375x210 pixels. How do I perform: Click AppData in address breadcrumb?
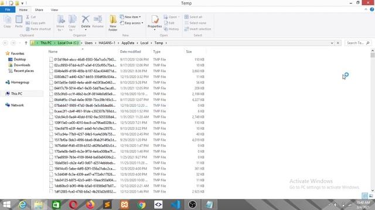pos(128,43)
